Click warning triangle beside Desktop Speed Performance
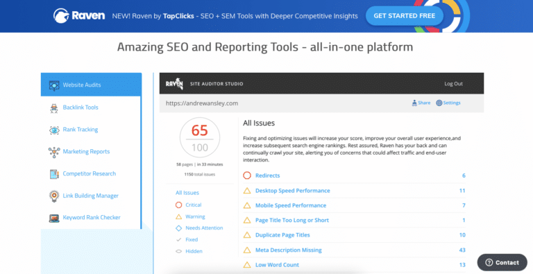The width and height of the screenshot is (533, 274). [247, 191]
